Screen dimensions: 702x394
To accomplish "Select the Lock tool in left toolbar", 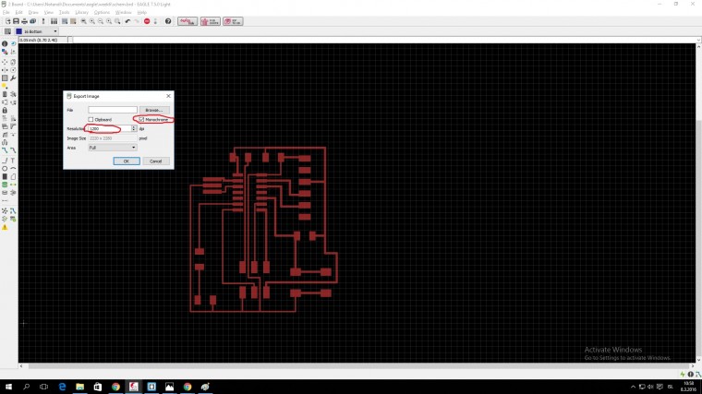I will coord(5,110).
